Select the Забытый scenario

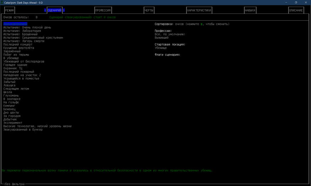(x=9, y=82)
